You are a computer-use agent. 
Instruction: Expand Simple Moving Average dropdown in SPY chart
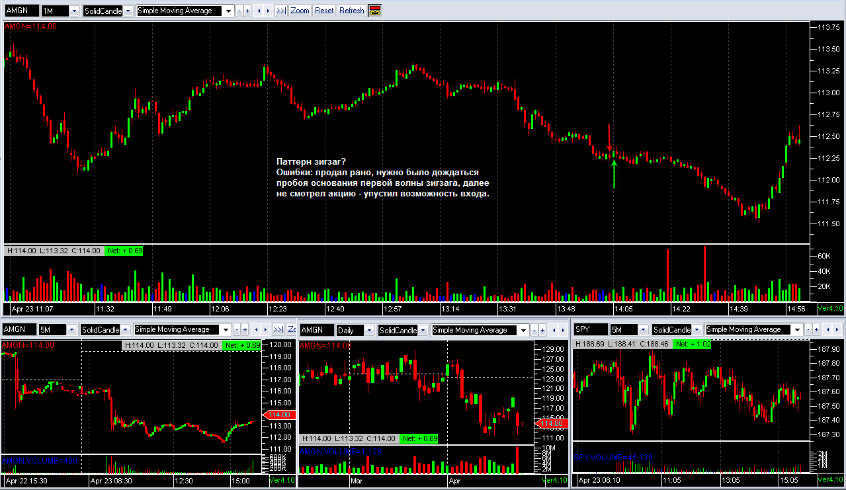click(x=797, y=329)
